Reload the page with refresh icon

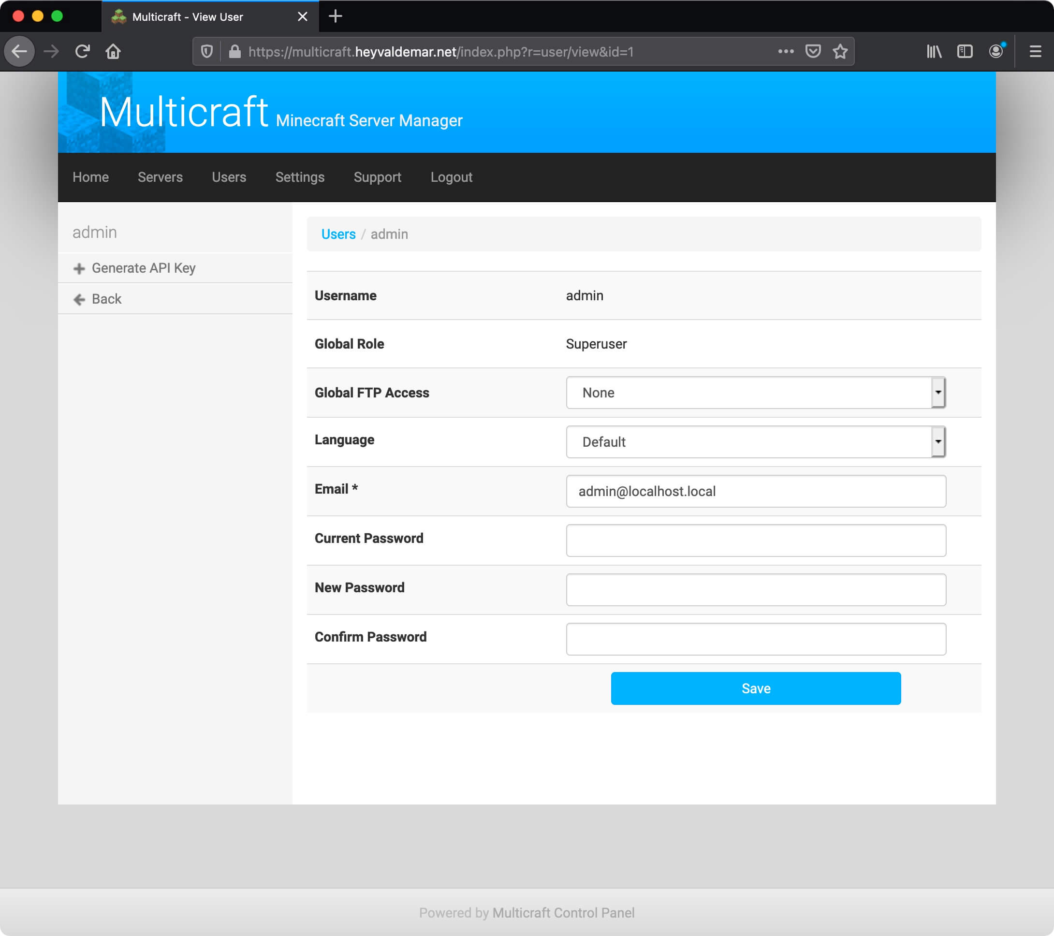click(x=82, y=51)
